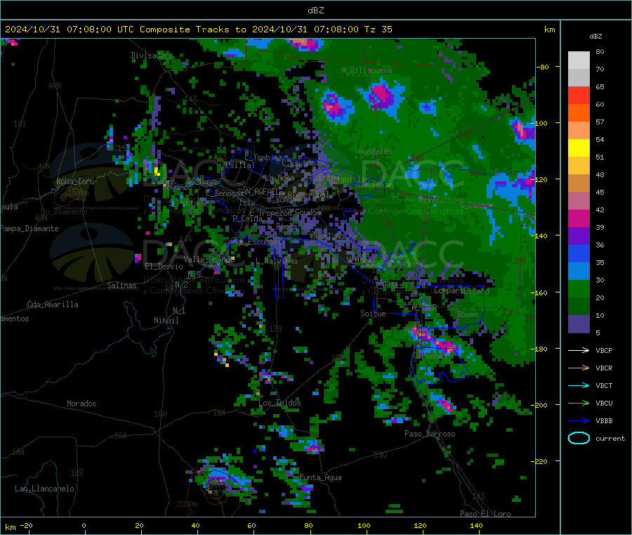The image size is (632, 535).
Task: Click the 'A_Villanueva' map label
Action: click(367, 70)
